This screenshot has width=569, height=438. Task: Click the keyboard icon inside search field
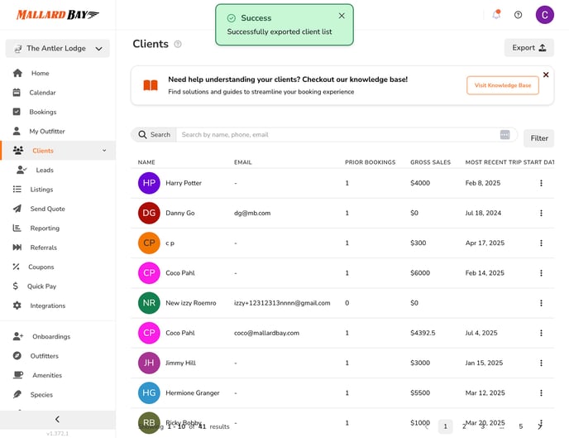pyautogui.click(x=504, y=135)
